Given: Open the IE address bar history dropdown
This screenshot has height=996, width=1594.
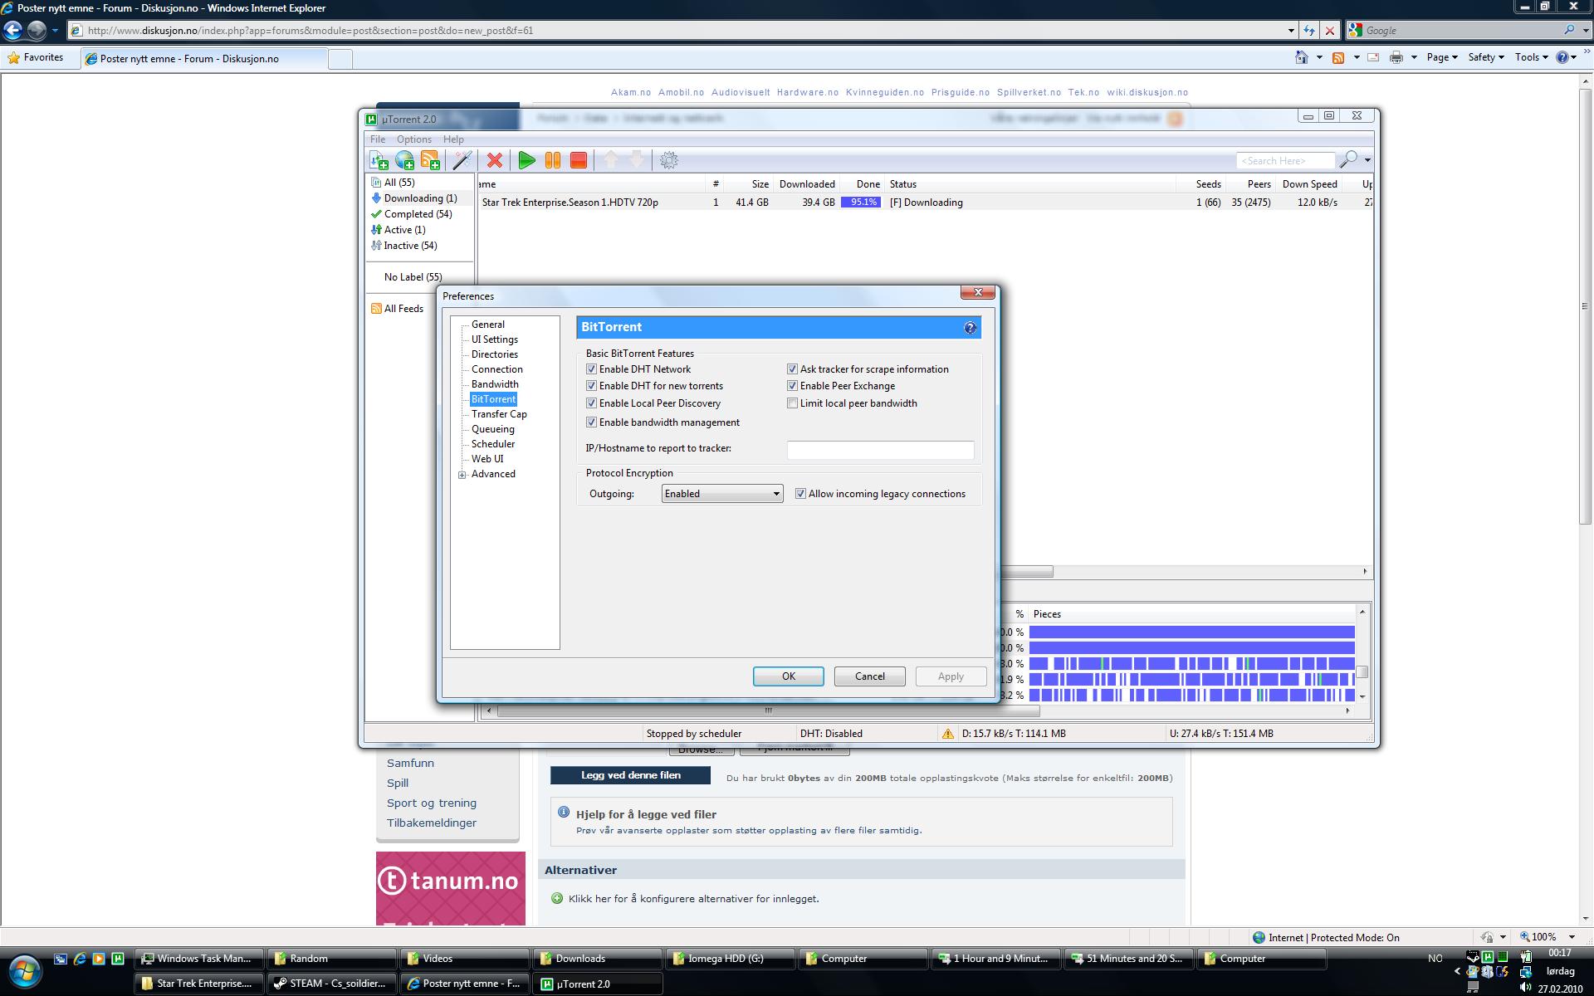Looking at the screenshot, I should (x=1291, y=31).
